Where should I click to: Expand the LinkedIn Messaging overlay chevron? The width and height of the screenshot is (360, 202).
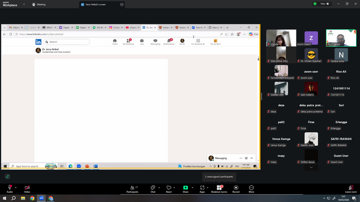[x=251, y=158]
